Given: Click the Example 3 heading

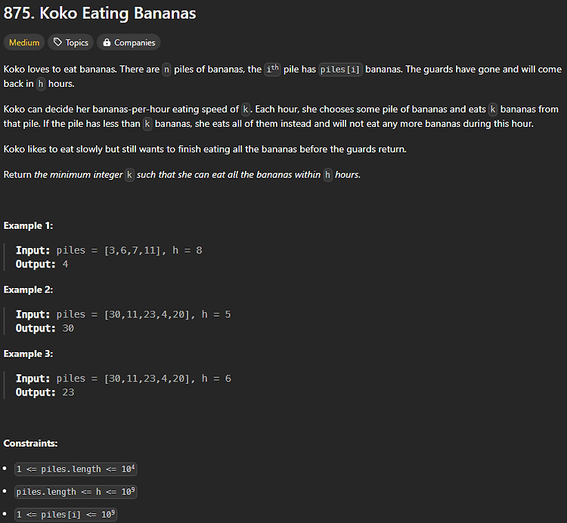Looking at the screenshot, I should click(x=28, y=354).
